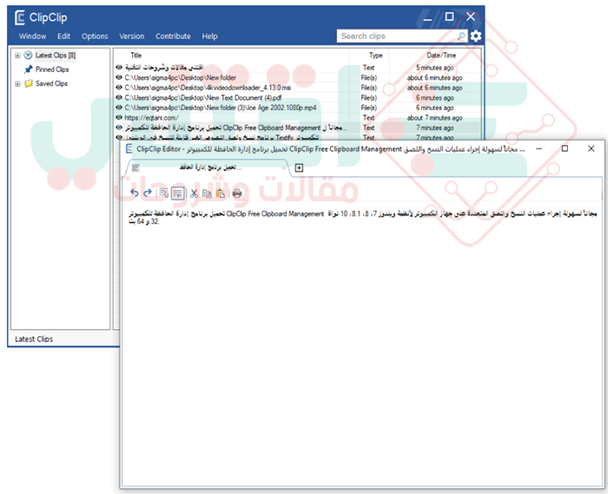
Task: Select the 4kvideodownloader_4.13.0.msi clip row
Action: (x=298, y=88)
